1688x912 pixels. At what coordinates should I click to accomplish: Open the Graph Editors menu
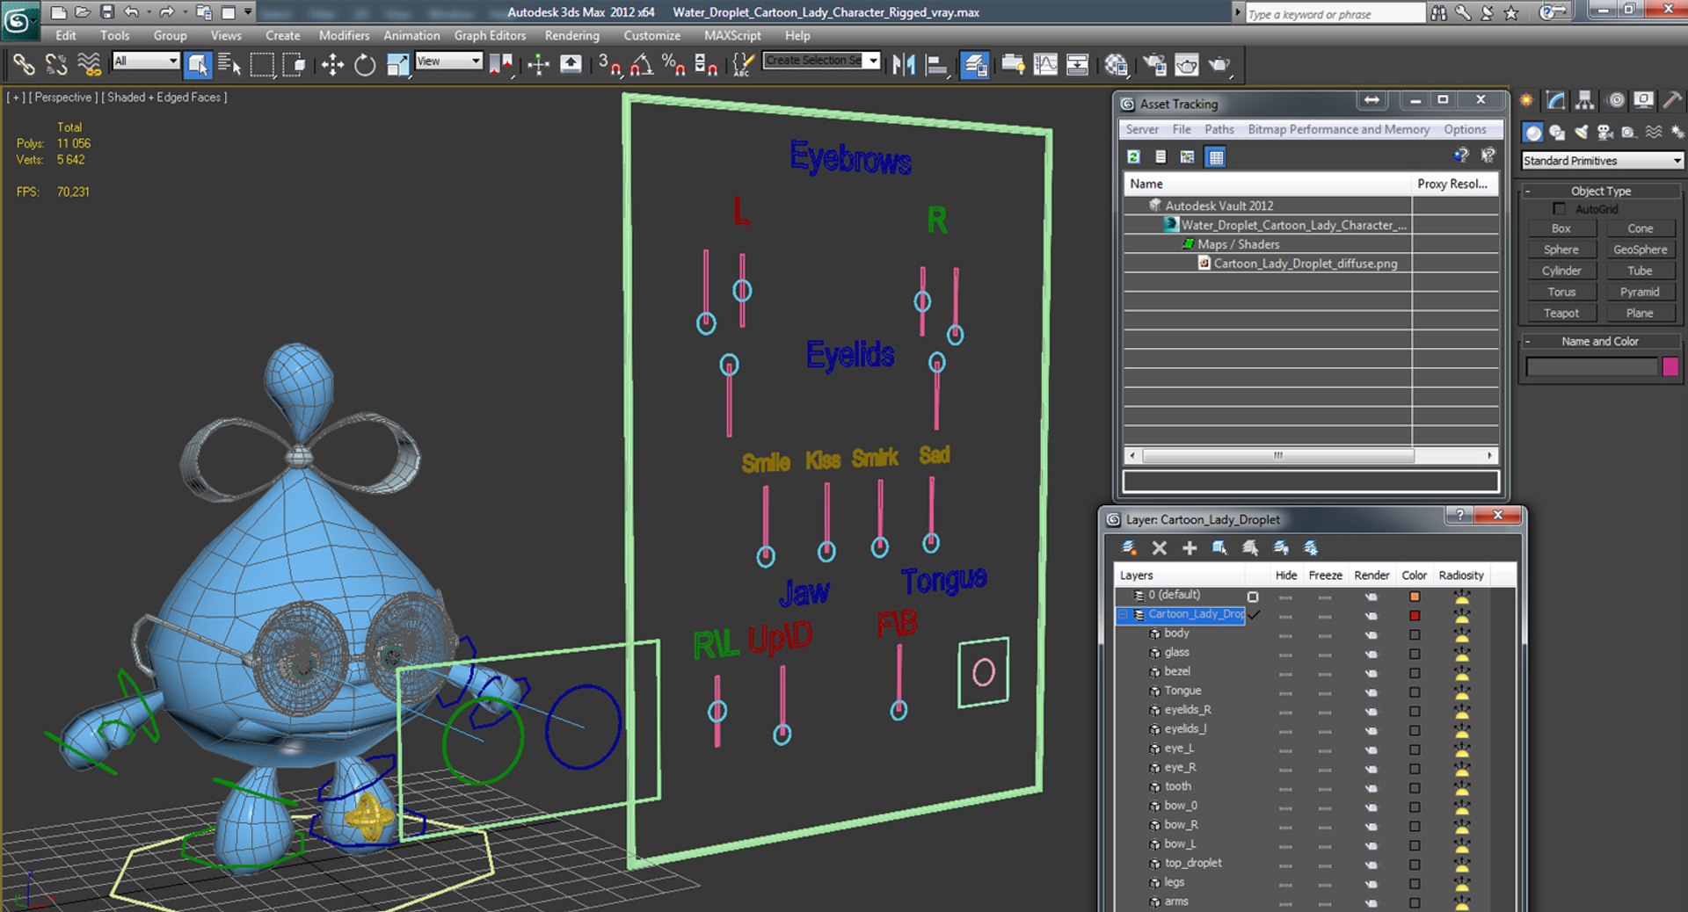coord(490,35)
